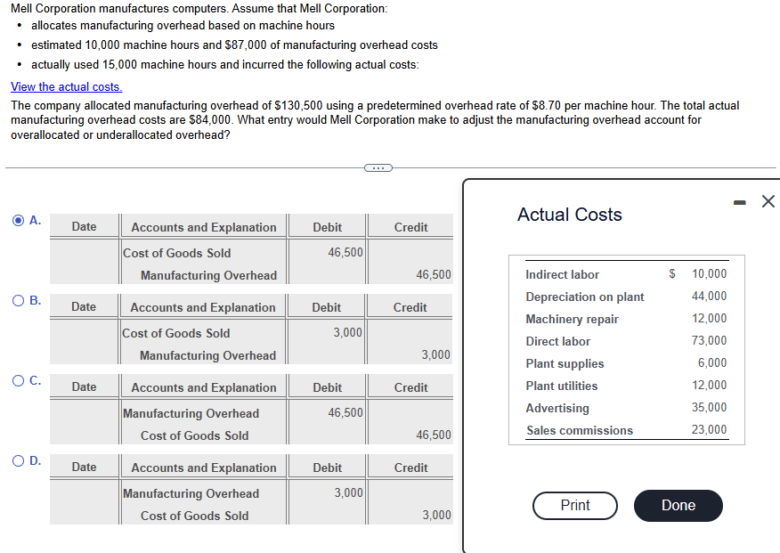
Task: Click the Done button in Actual Costs dialog
Action: [678, 505]
